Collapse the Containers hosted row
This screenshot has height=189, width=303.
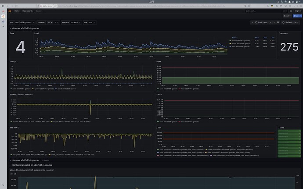point(31,165)
